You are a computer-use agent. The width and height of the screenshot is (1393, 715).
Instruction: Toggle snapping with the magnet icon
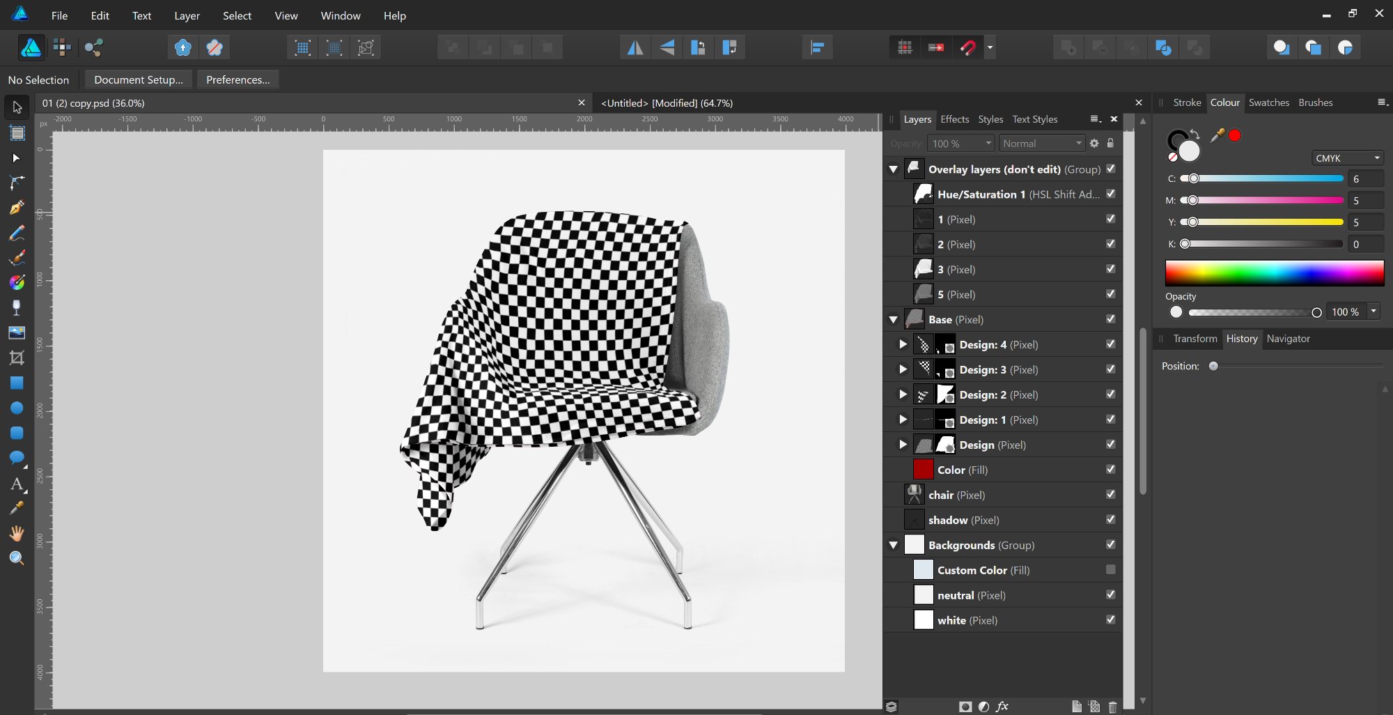(x=967, y=47)
